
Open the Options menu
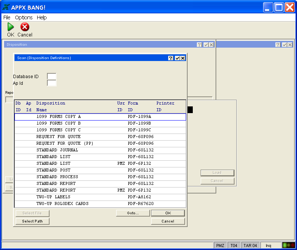pos(24,17)
